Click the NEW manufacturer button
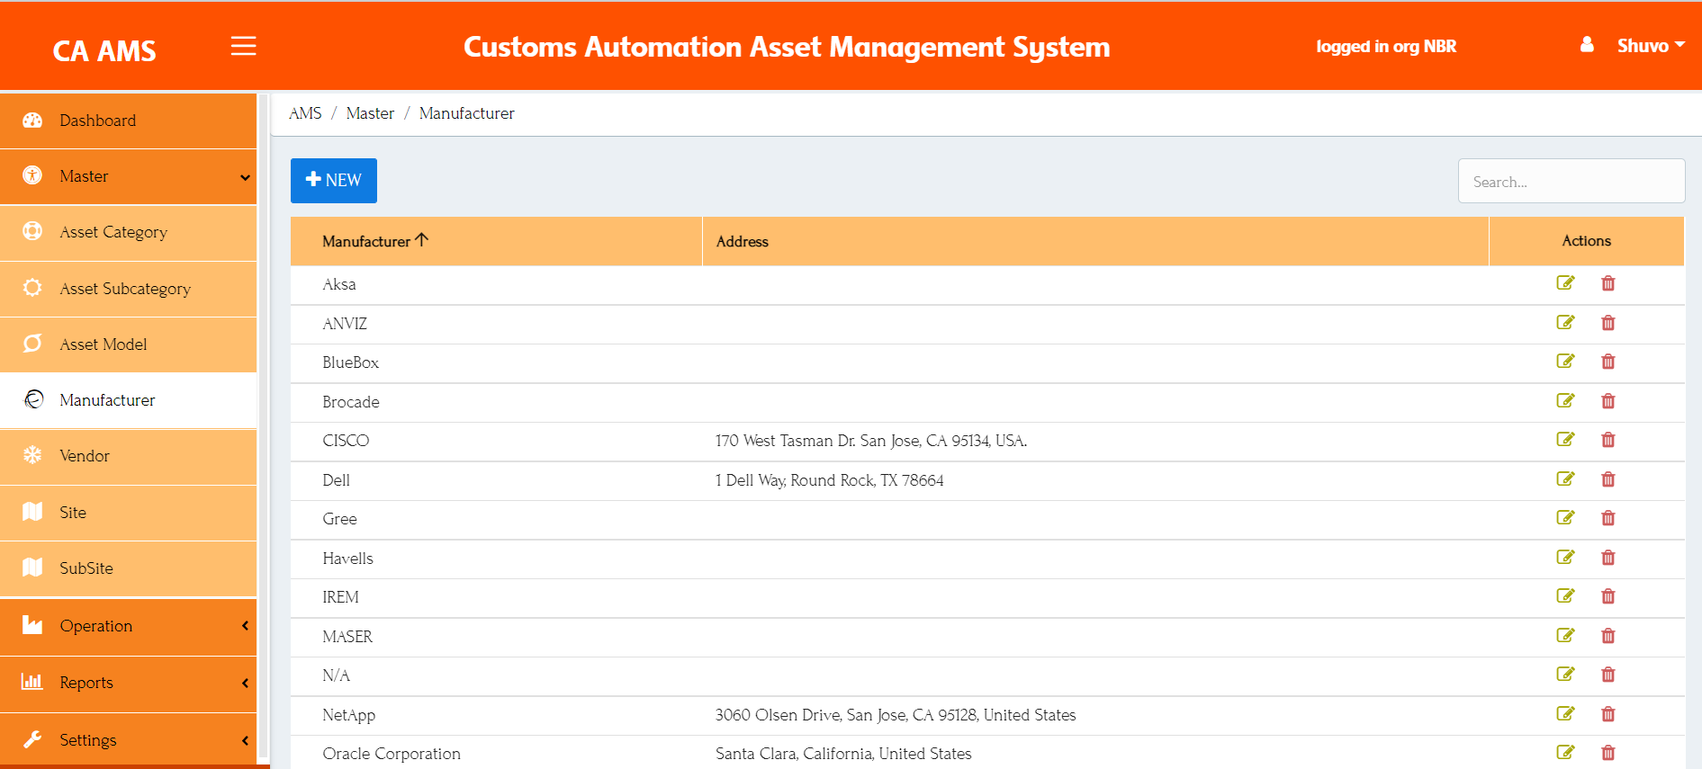The height and width of the screenshot is (769, 1702). coord(334,181)
